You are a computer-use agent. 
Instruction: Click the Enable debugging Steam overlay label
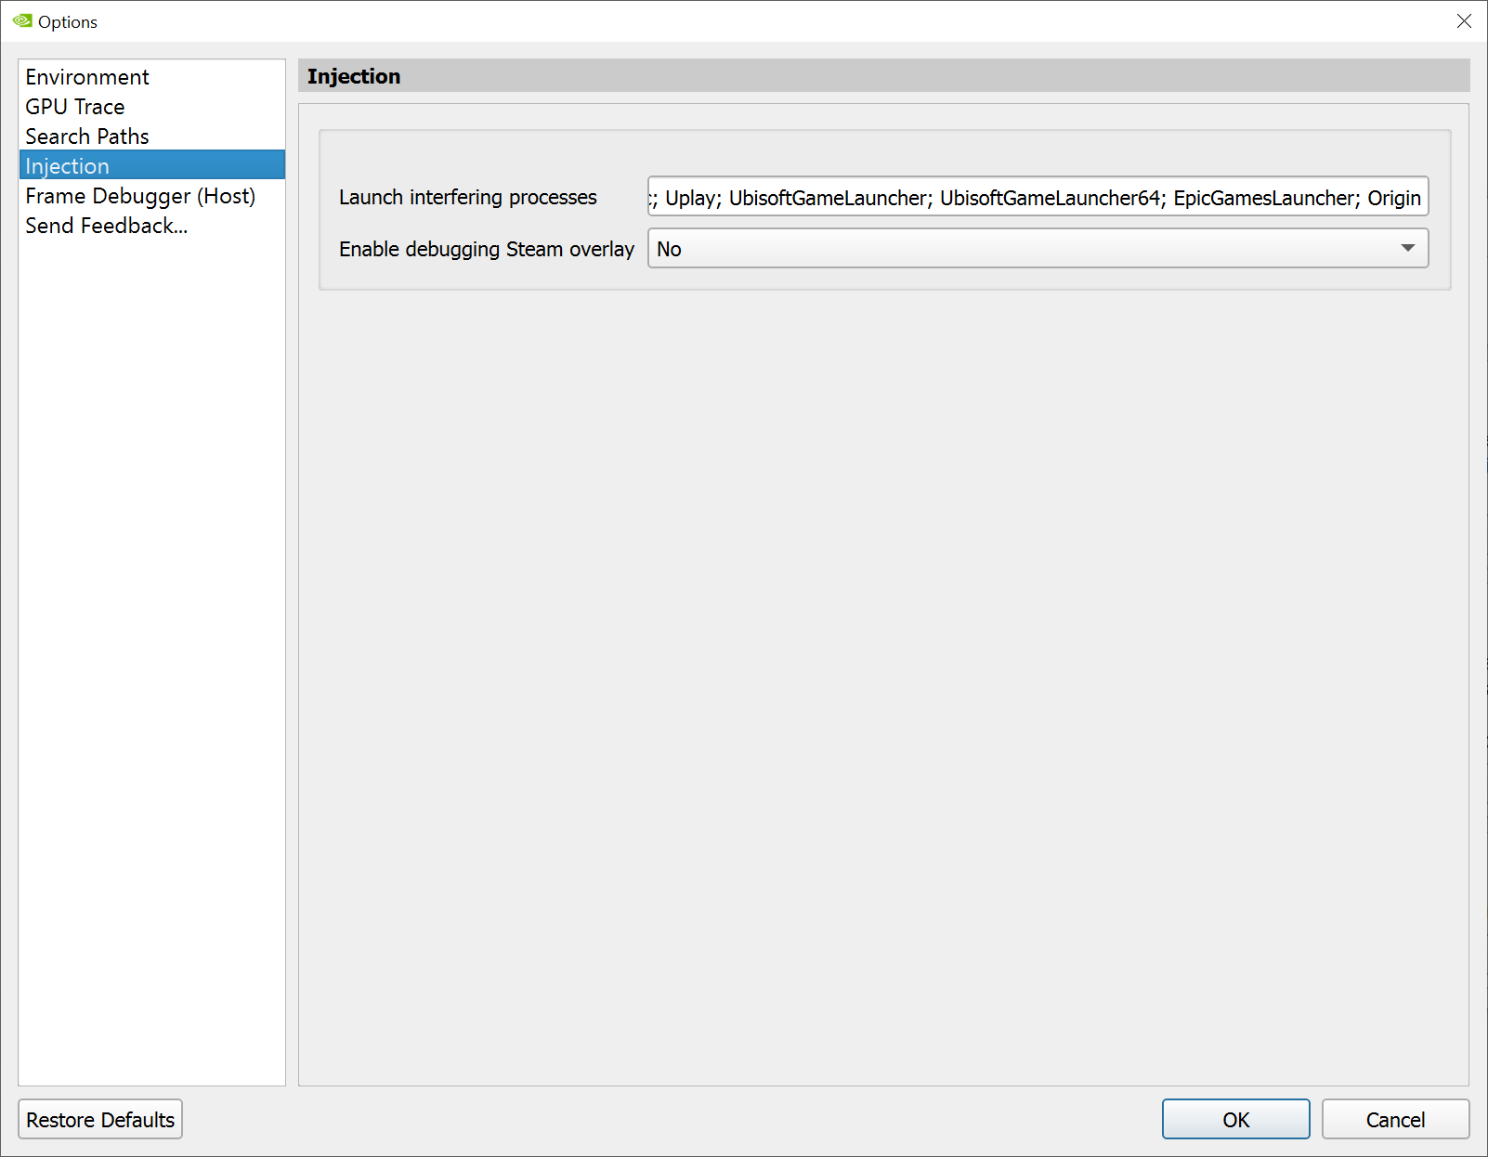coord(487,249)
